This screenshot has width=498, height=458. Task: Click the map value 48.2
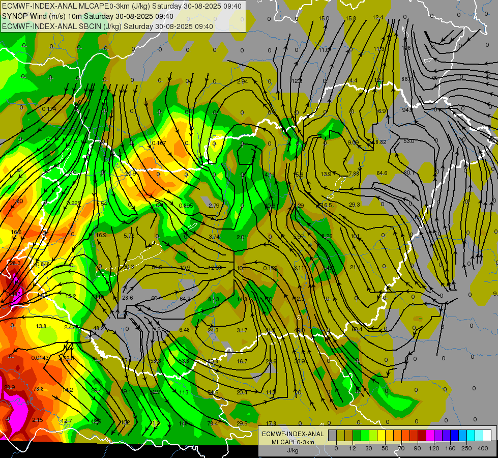(x=99, y=328)
